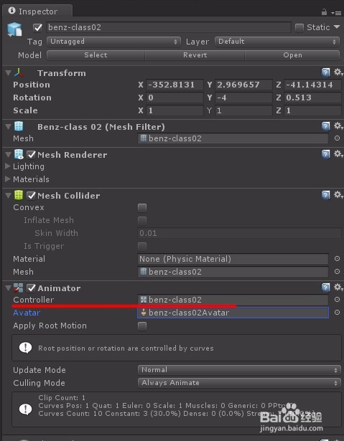
Task: Click the Scale Y field
Action: pos(243,110)
